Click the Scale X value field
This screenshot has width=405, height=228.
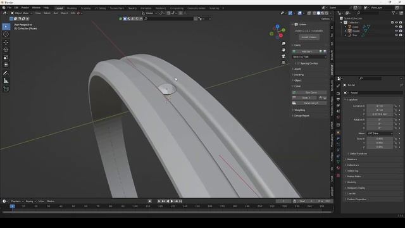[380, 139]
